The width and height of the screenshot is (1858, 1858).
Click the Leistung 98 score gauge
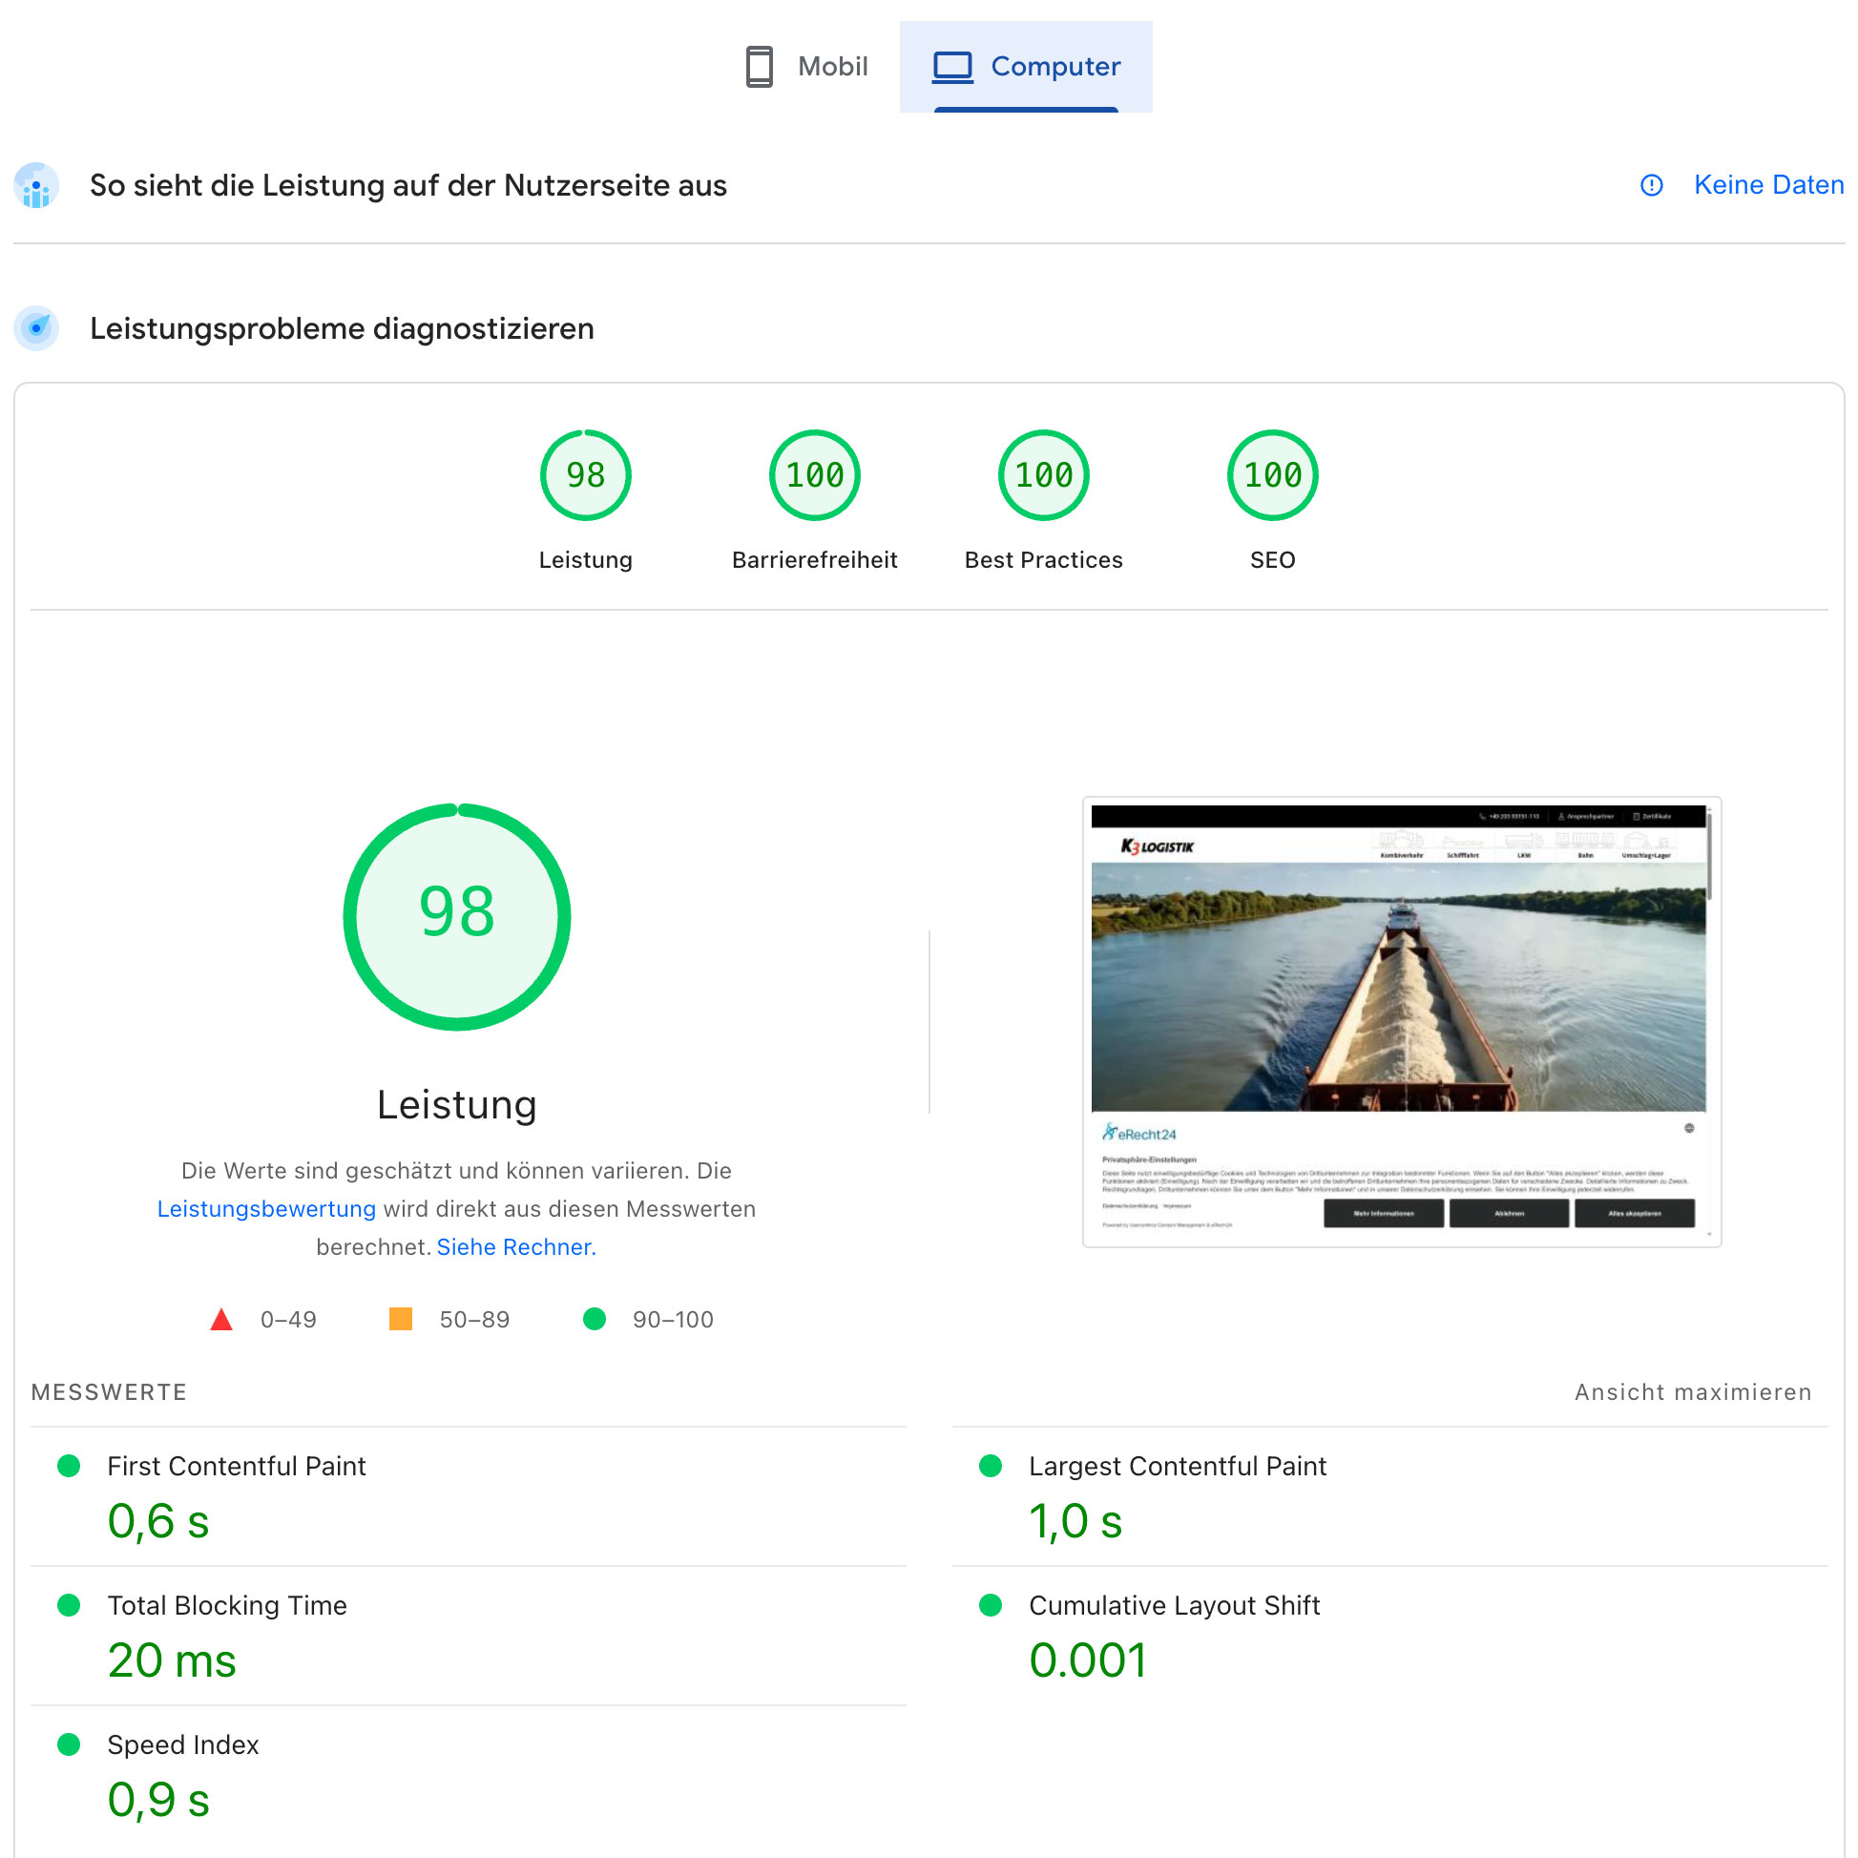585,475
